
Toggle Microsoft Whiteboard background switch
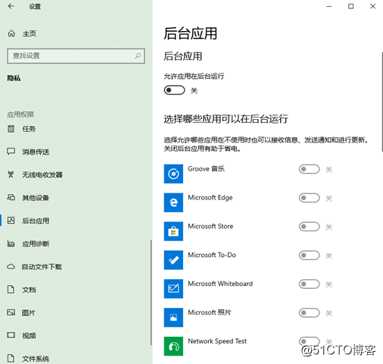tap(309, 284)
